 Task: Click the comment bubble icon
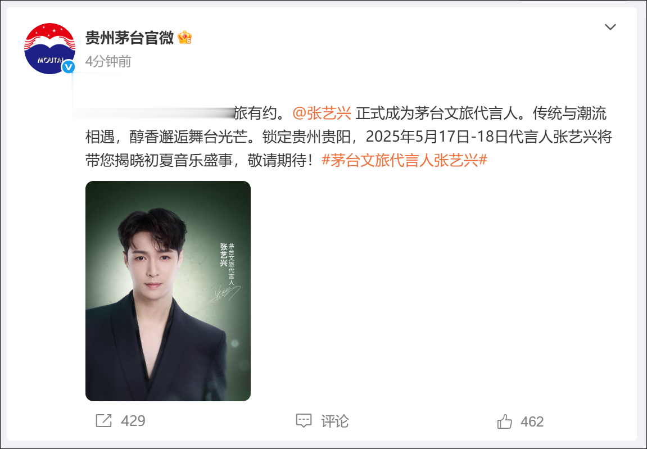point(304,421)
